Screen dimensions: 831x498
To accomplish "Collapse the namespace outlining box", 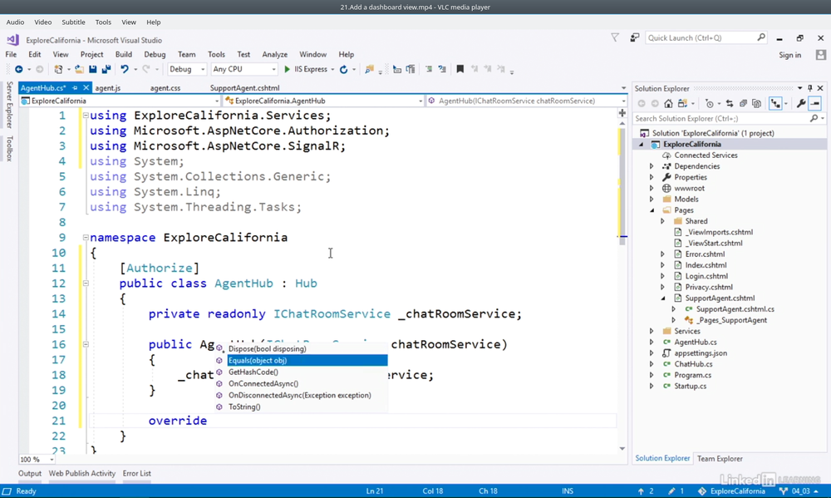I will click(x=86, y=238).
